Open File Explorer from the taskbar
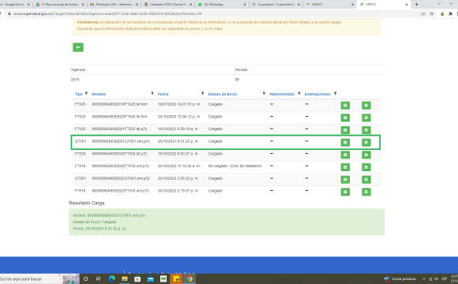458x284 pixels. [x=125, y=278]
